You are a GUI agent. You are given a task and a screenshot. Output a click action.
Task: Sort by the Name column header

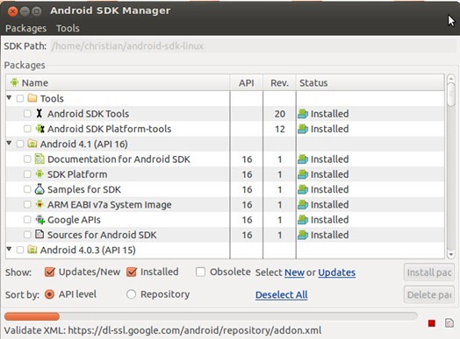click(118, 82)
